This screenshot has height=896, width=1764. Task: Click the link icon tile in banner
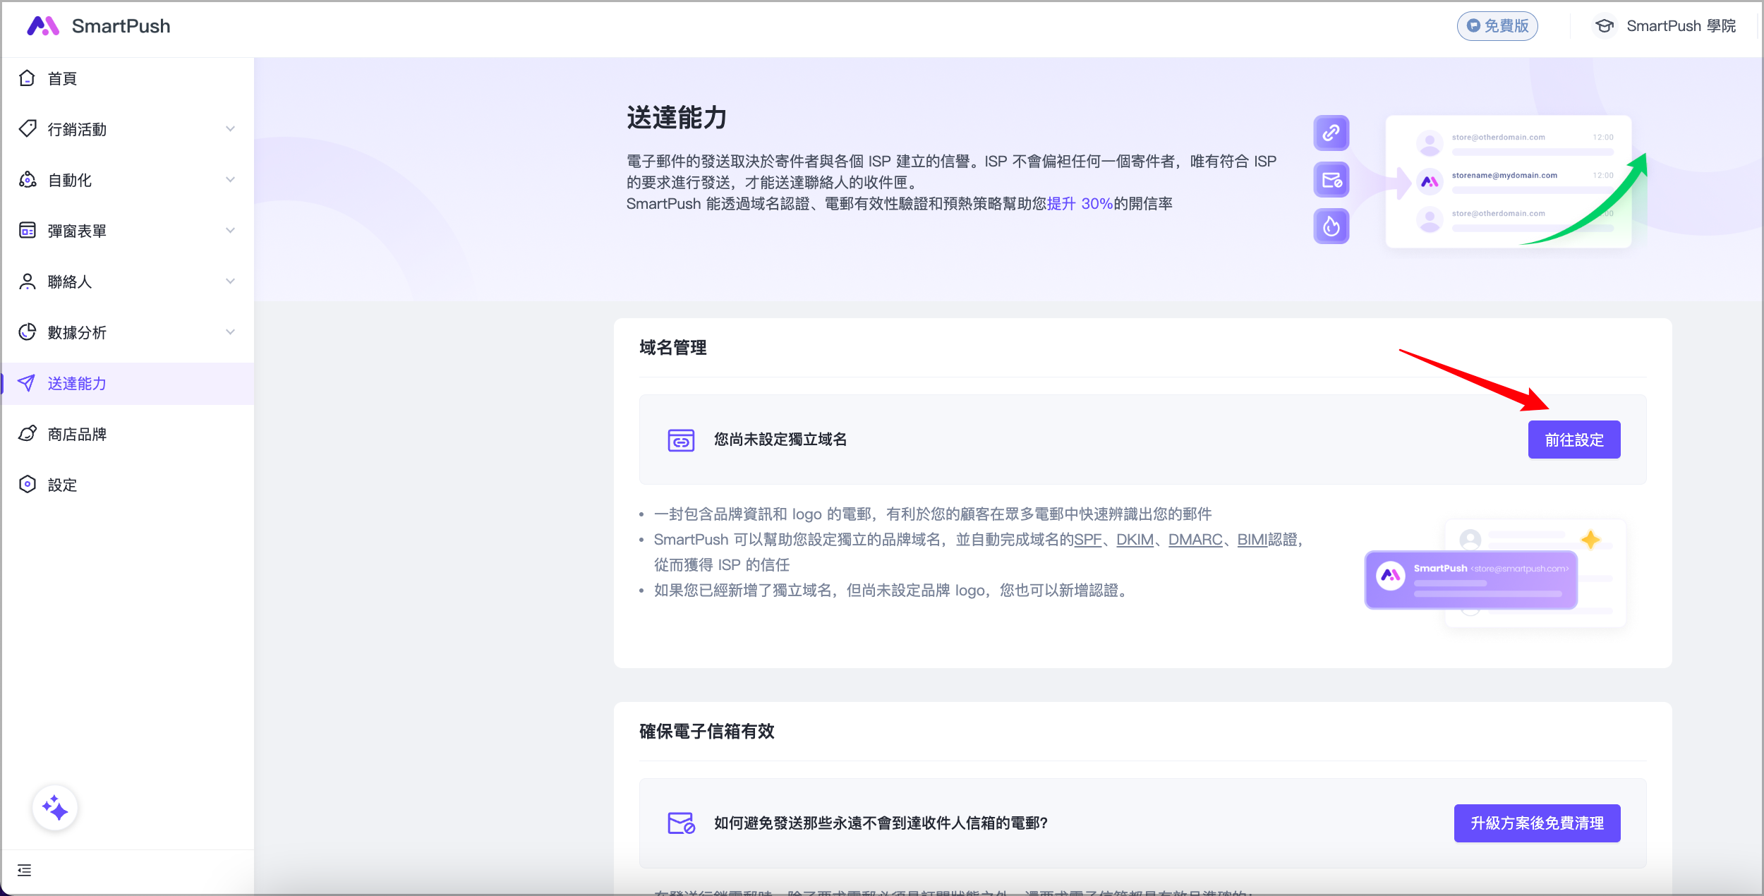[x=1331, y=133]
